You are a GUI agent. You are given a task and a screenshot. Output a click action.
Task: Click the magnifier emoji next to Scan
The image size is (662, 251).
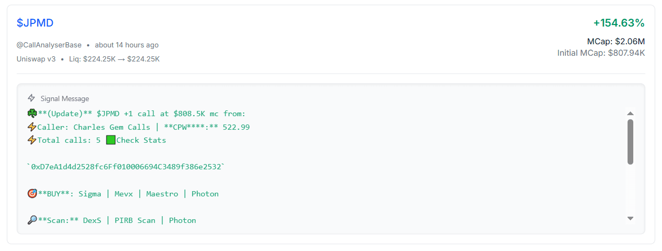32,220
